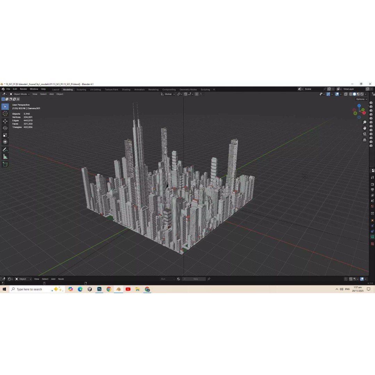Toggle the viewport gizmos display
Image resolution: width=375 pixels, height=375 pixels.
[328, 94]
